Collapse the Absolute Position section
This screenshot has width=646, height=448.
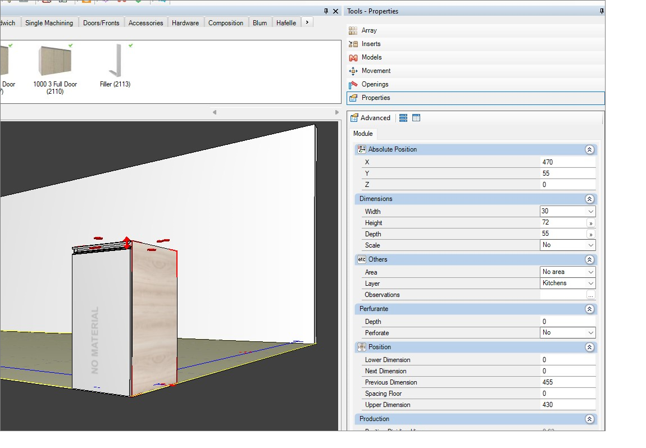tap(589, 149)
